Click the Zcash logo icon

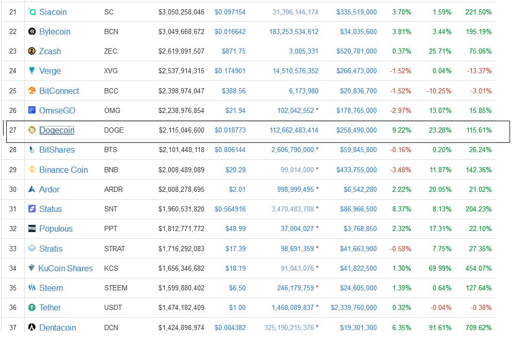click(32, 51)
